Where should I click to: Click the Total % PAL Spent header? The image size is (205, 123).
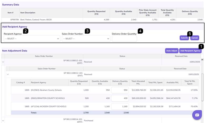190,83
